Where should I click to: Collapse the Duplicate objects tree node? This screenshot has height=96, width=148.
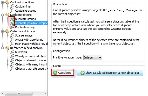[2, 15]
